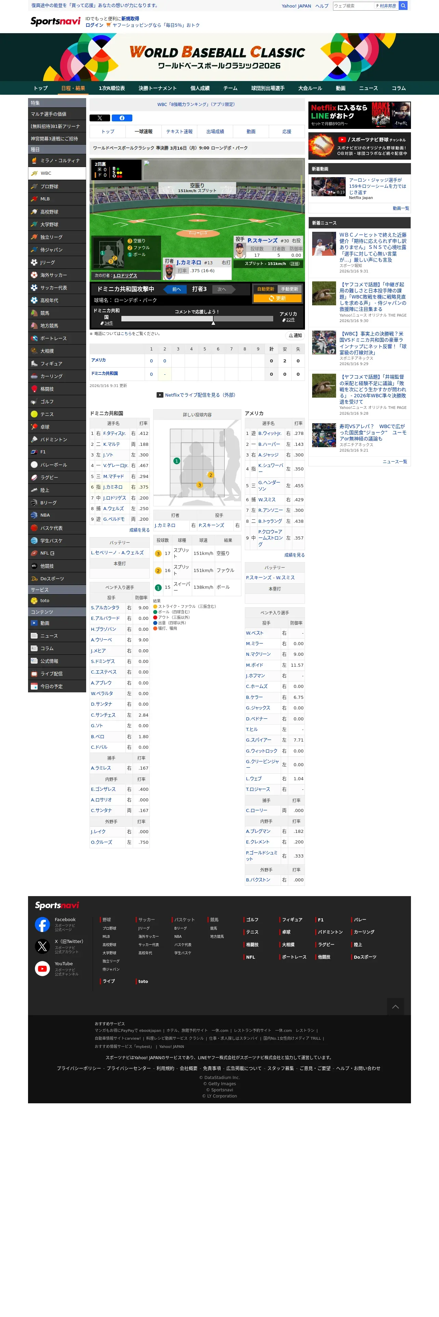The width and height of the screenshot is (439, 1317).
Task: Play the アーロン・ジャッジ video thumbnail
Action: (x=329, y=187)
